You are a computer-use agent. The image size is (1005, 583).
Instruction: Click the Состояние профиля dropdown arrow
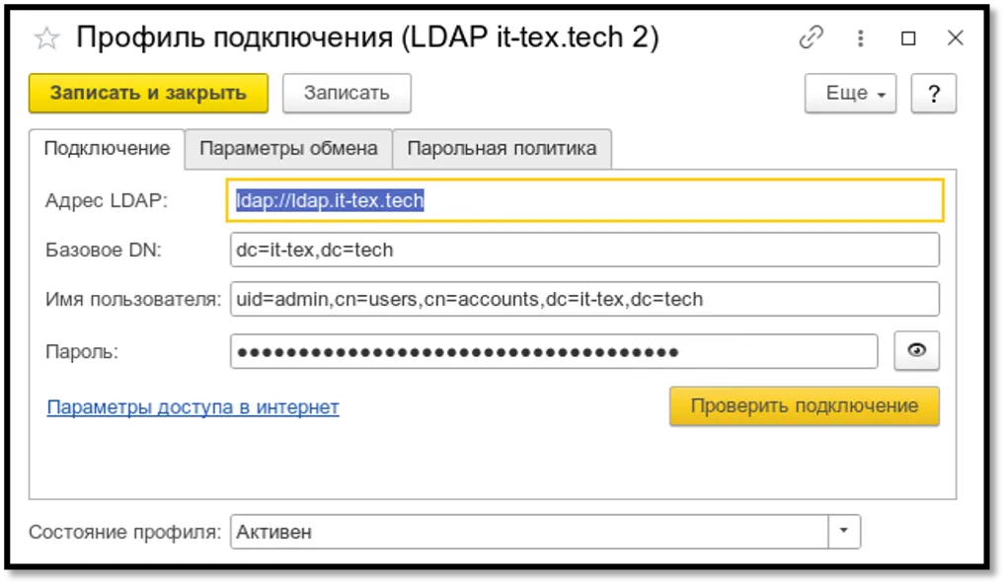click(845, 531)
